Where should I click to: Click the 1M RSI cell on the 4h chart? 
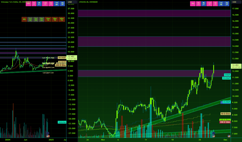(x=227, y=4)
